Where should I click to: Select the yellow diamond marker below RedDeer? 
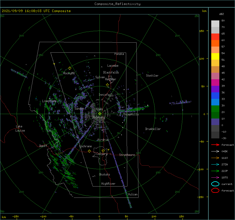[107, 85]
